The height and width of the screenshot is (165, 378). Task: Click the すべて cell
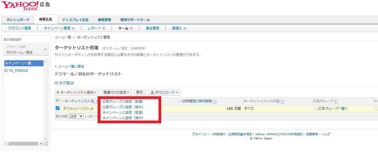pyautogui.click(x=249, y=108)
